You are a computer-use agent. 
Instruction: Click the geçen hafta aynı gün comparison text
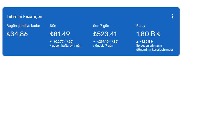tap(67, 46)
